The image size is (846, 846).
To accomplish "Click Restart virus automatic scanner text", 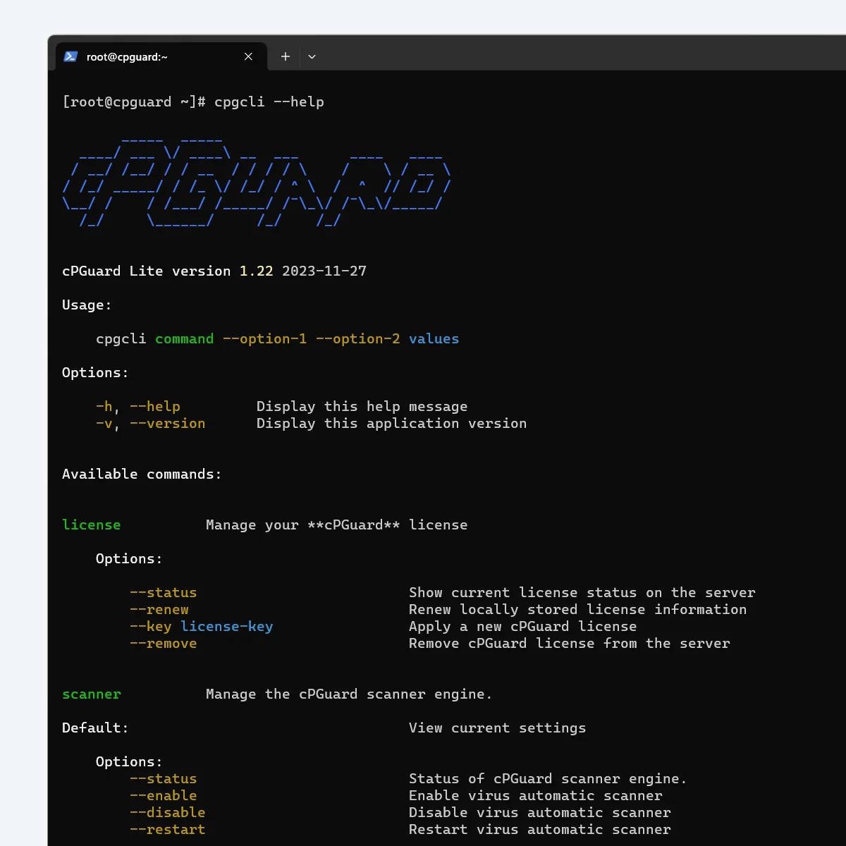I will (x=539, y=829).
